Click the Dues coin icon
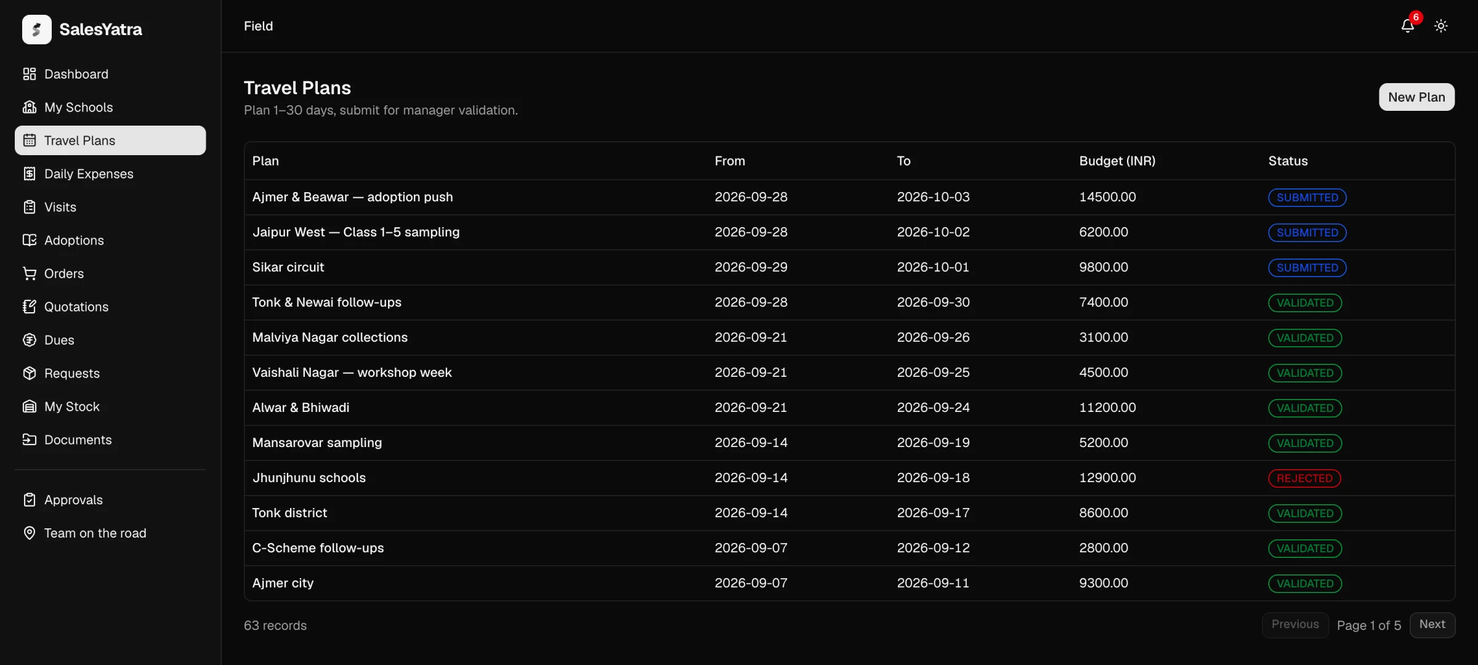This screenshot has height=665, width=1478. point(30,340)
